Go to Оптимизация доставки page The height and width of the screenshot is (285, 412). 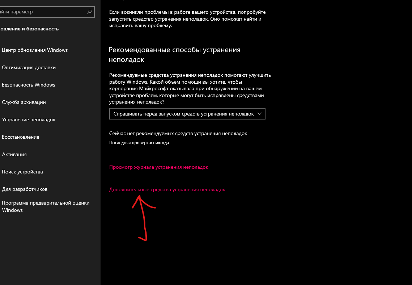[x=29, y=67]
